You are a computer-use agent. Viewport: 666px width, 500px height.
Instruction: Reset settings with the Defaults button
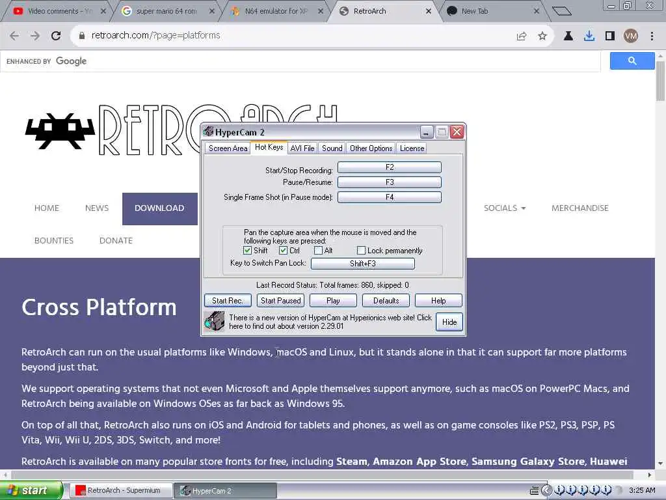(386, 301)
